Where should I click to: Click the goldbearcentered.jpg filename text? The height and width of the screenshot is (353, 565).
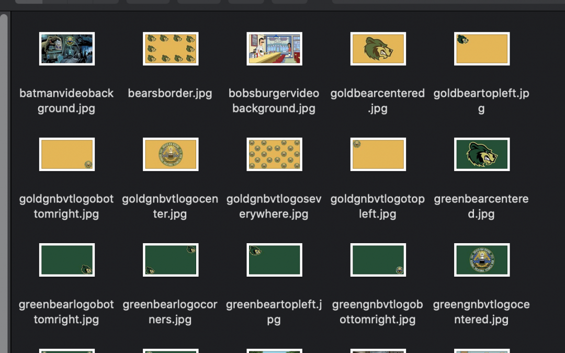[x=378, y=100]
